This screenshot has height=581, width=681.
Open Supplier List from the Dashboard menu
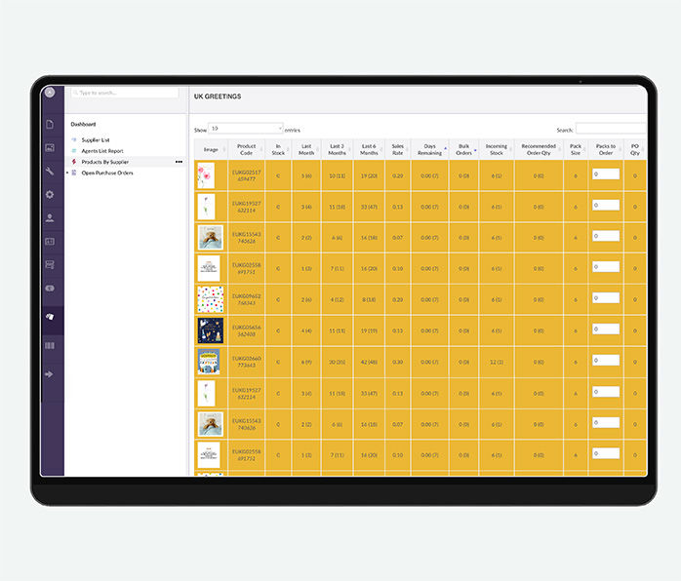tap(96, 139)
